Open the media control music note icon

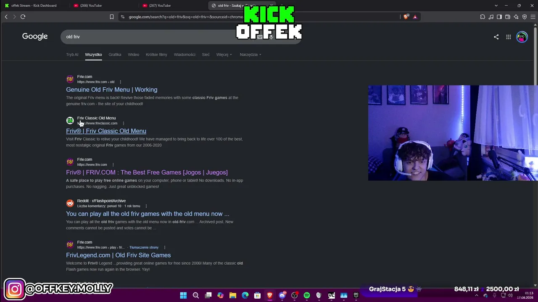[x=491, y=17]
